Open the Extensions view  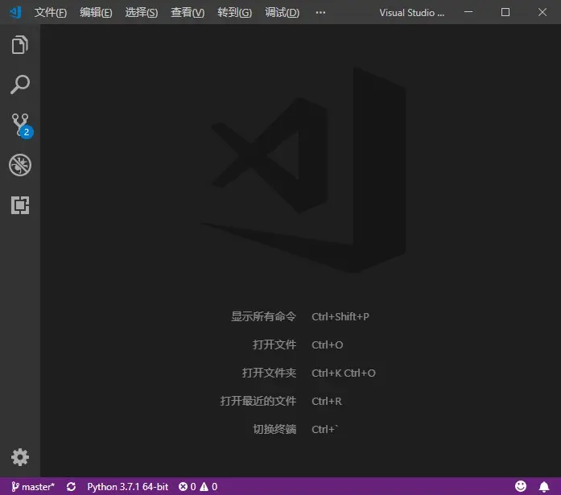[x=20, y=205]
